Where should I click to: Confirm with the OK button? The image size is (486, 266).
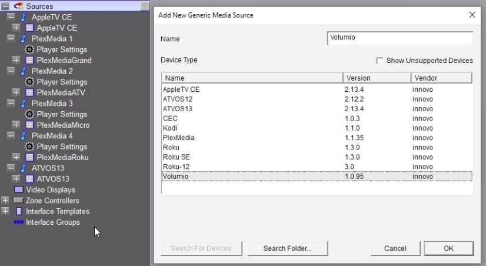click(x=448, y=248)
